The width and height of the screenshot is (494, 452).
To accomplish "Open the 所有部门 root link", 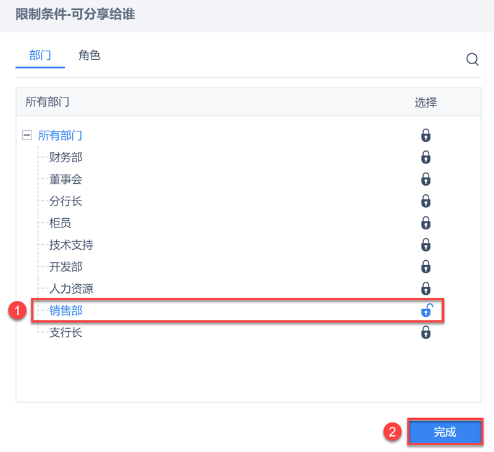I will (x=60, y=136).
